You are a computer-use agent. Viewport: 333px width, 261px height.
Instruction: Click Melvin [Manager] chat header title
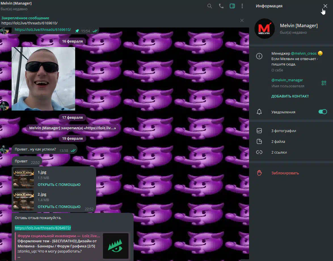click(16, 3)
